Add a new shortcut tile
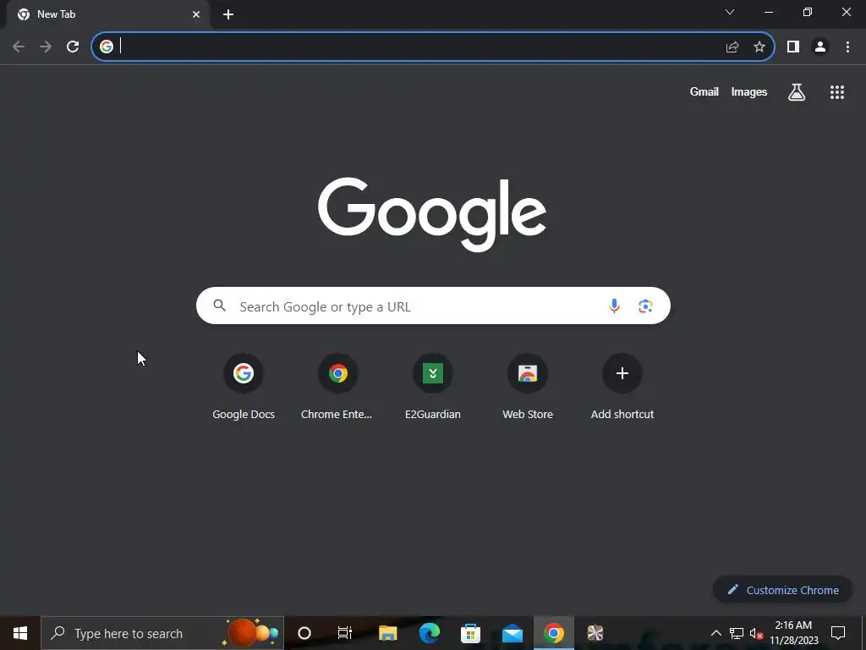The width and height of the screenshot is (866, 650). (x=622, y=387)
